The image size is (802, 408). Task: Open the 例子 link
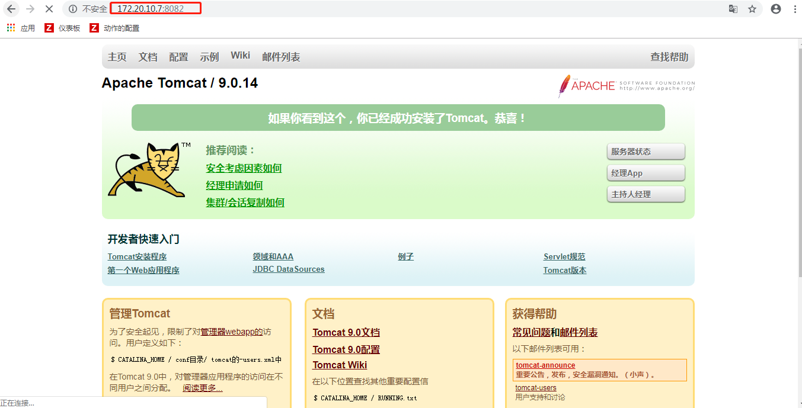(x=405, y=256)
